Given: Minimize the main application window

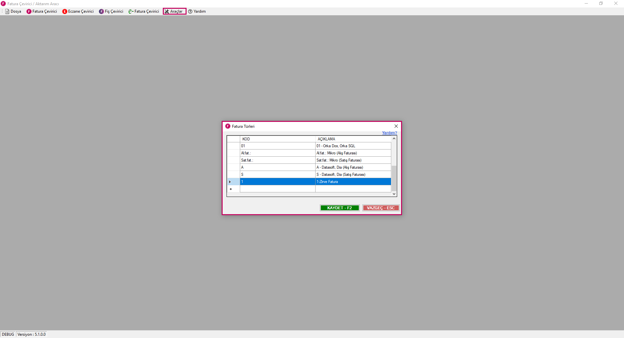Looking at the screenshot, I should 586,4.
